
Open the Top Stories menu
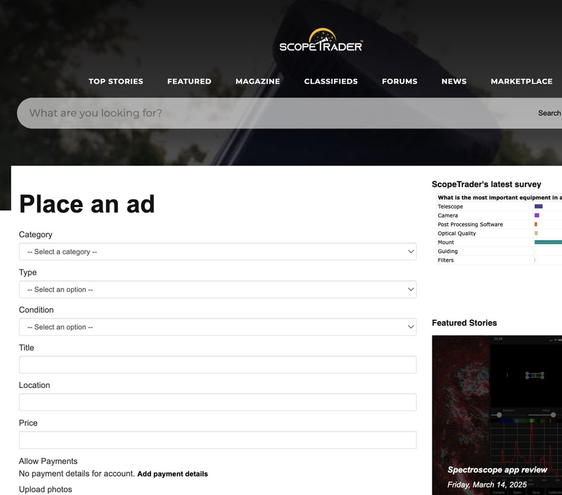(x=116, y=81)
